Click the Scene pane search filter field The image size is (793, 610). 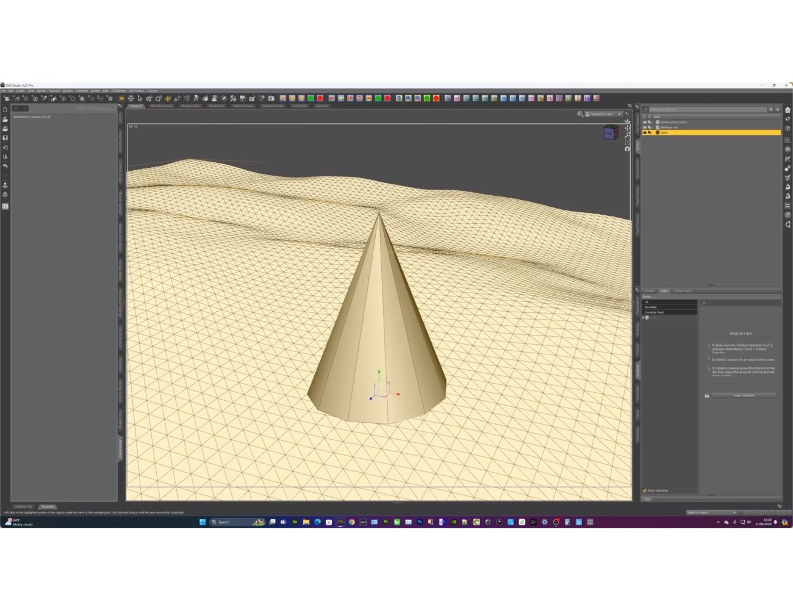pos(708,110)
